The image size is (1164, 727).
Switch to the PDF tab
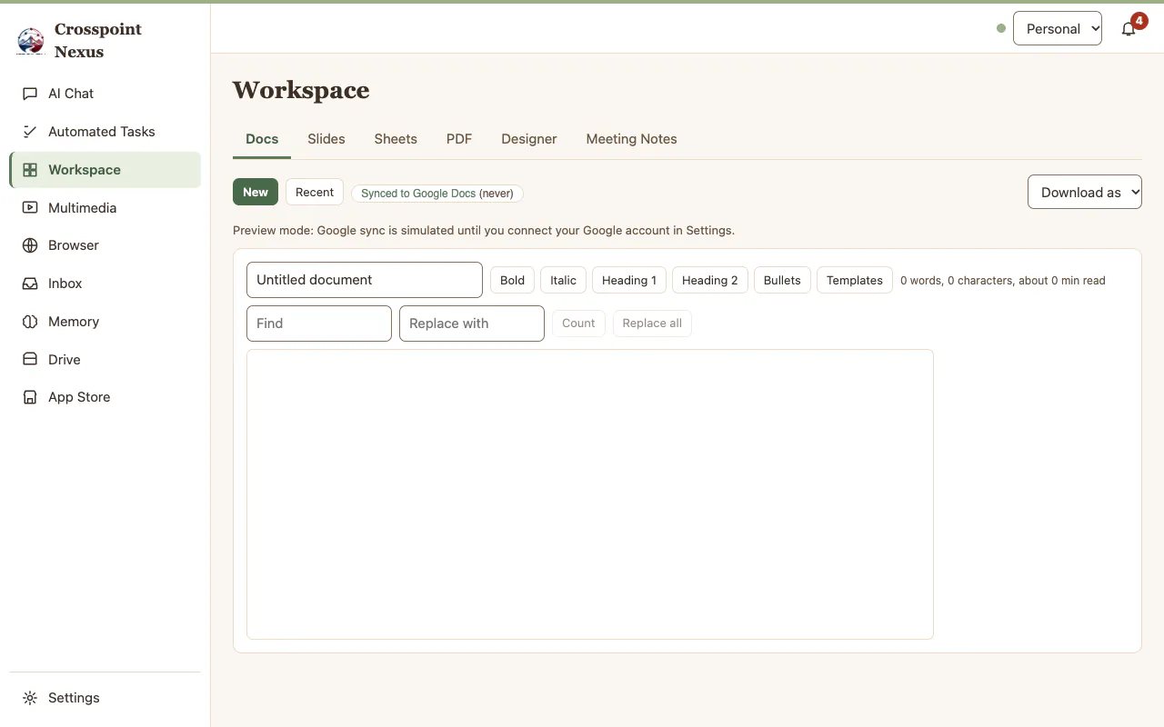pyautogui.click(x=459, y=139)
